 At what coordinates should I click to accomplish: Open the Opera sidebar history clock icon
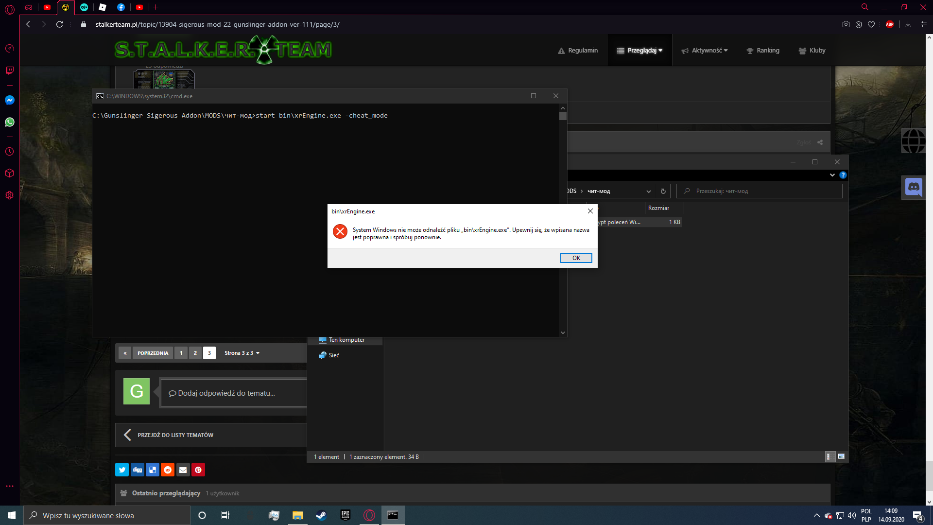[9, 152]
